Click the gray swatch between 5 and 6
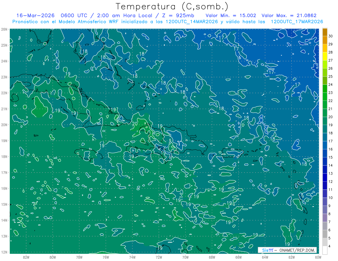Screen dimensions: 338x261 (325, 234)
